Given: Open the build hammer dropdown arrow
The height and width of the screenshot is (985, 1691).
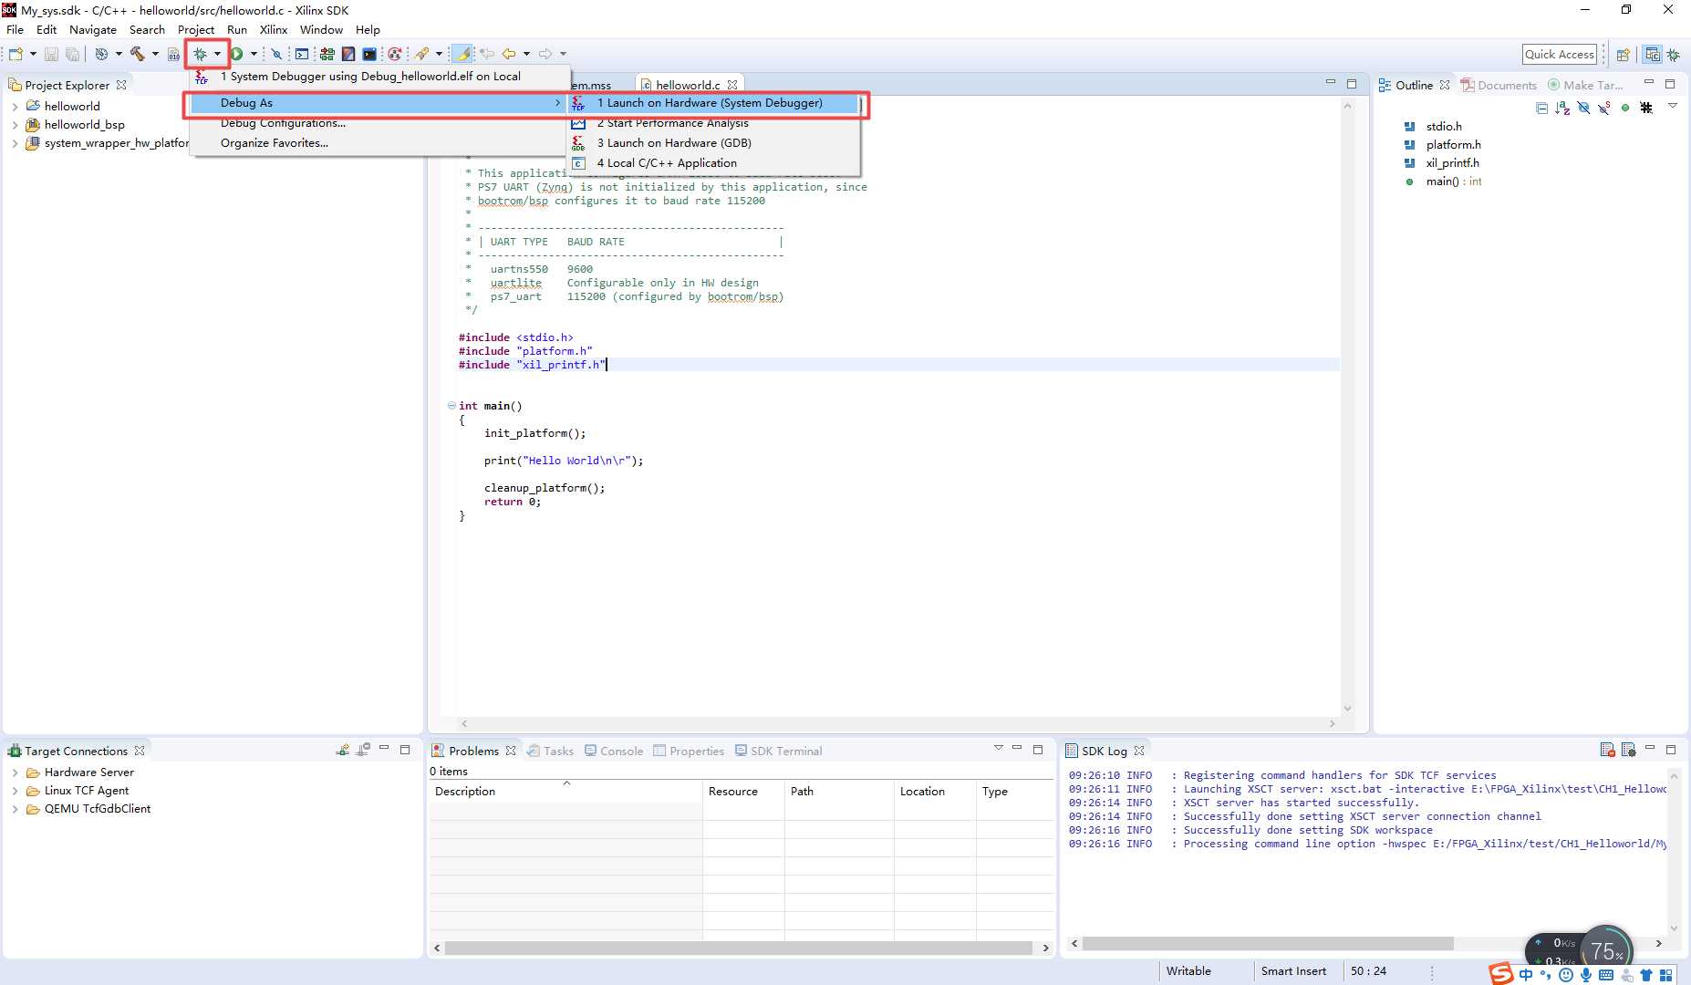Looking at the screenshot, I should coord(155,54).
